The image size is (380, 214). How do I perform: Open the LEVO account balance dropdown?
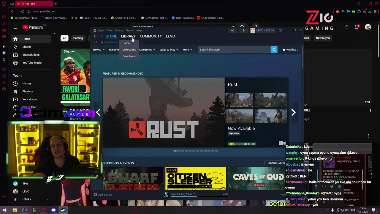[x=262, y=30]
